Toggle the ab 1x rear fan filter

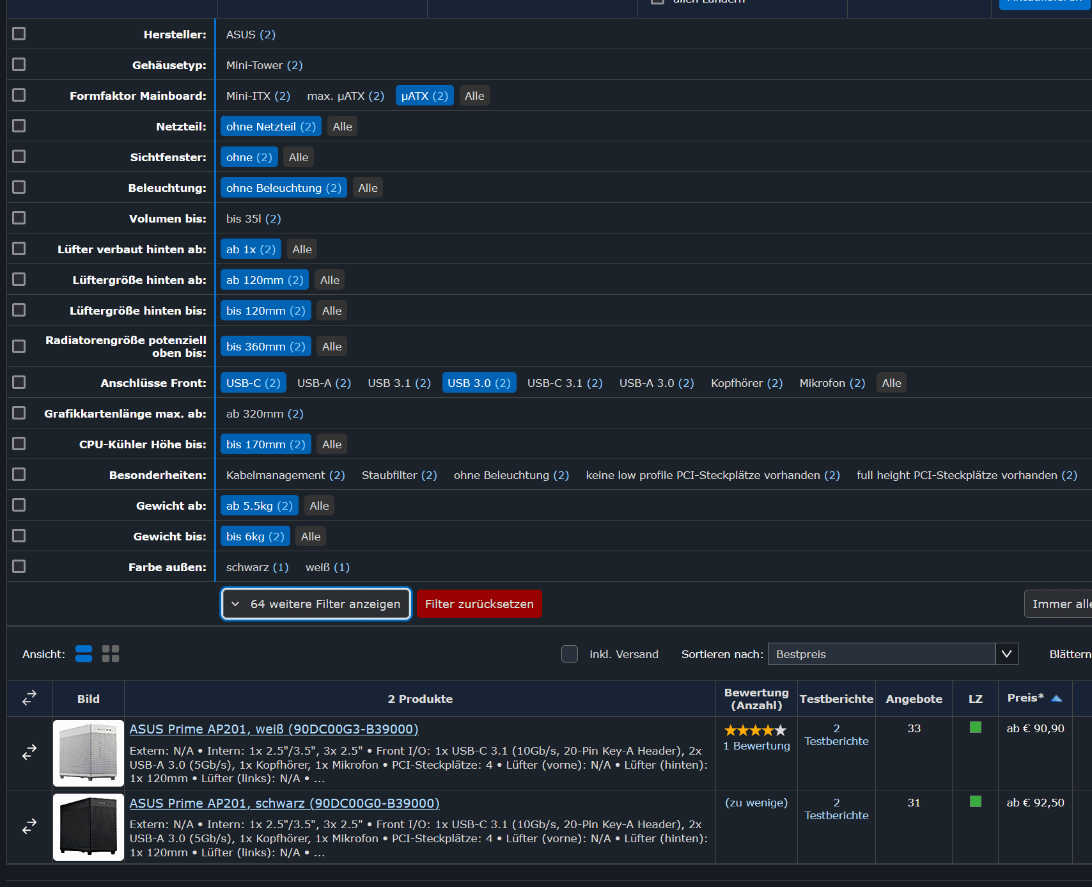pyautogui.click(x=251, y=249)
